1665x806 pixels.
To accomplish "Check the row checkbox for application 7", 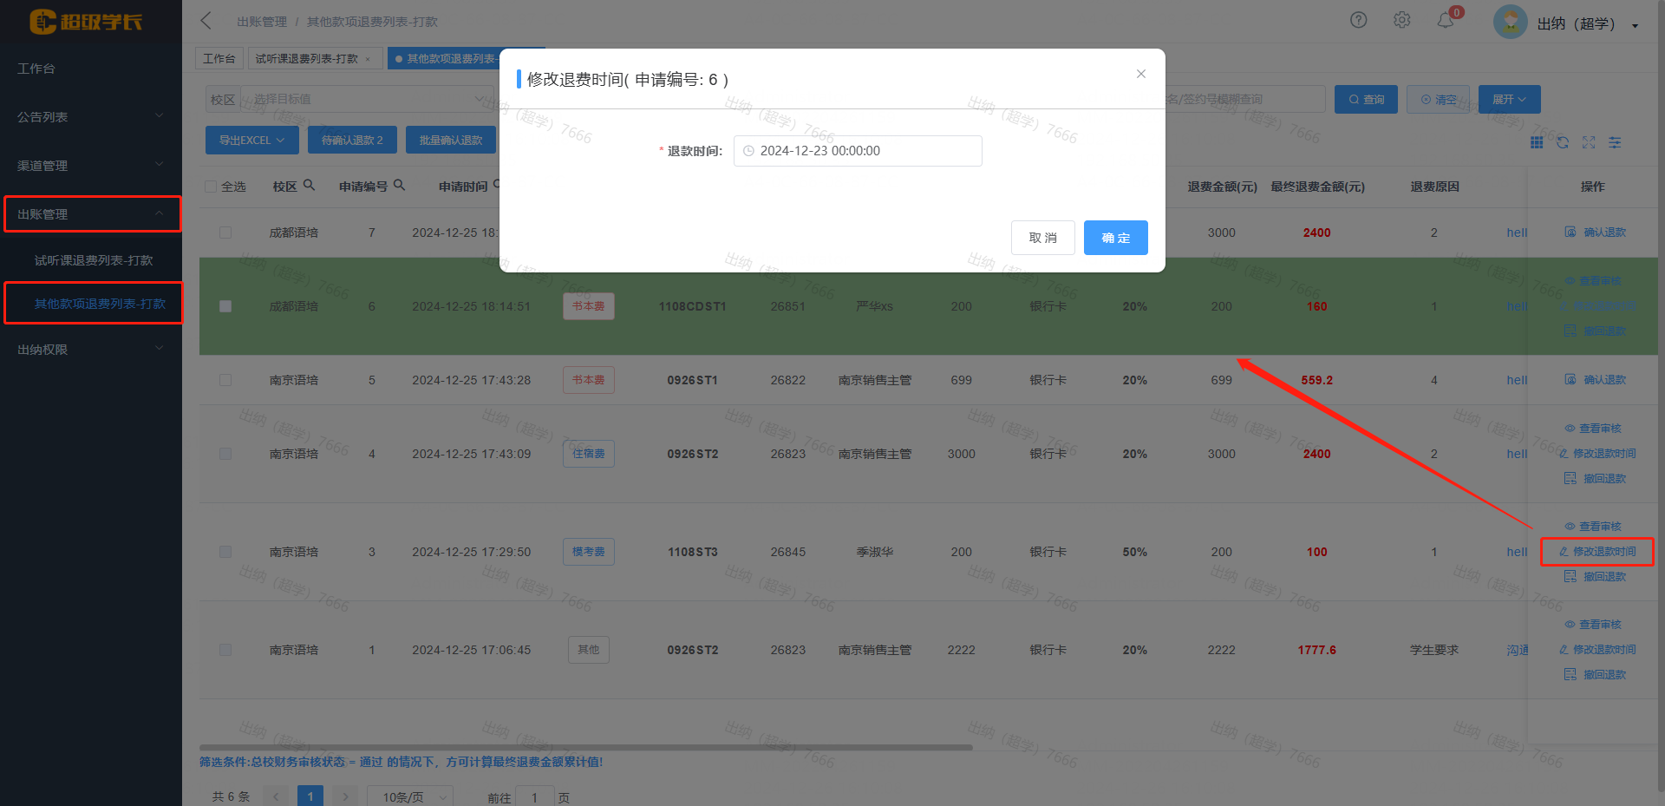I will pos(225,233).
